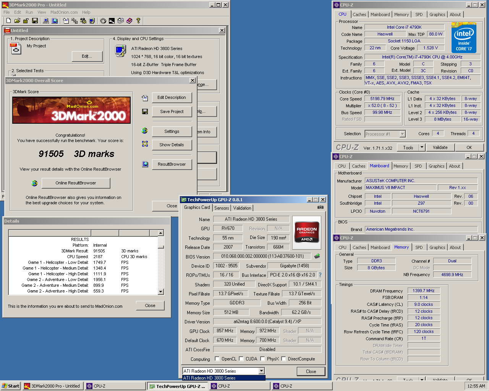Click the GPU-Z camera screenshot icon
Viewport: 489px width, 391px height.
[321, 207]
